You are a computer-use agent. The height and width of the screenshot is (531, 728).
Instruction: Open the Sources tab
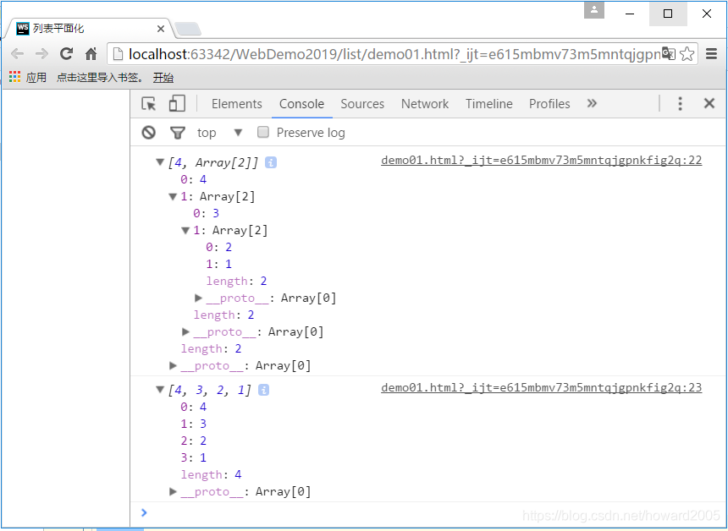point(362,104)
